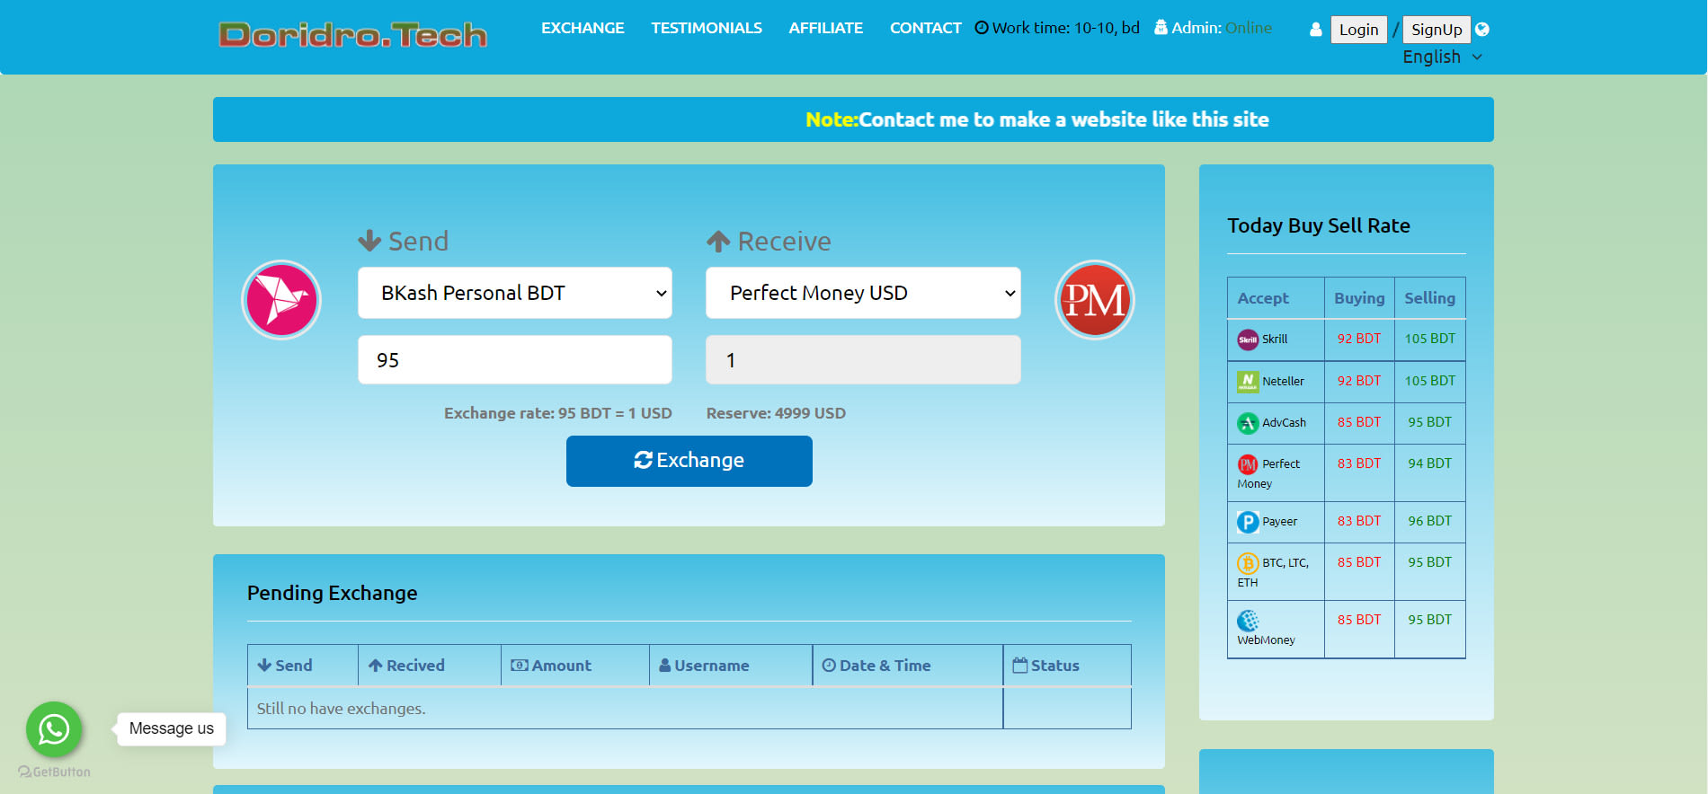Screen dimensions: 1708x794
Task: Click the Skrill icon in rate table
Action: pos(1248,340)
